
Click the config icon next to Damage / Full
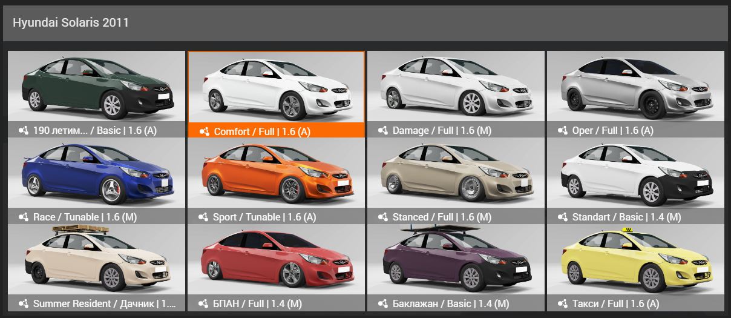pyautogui.click(x=382, y=130)
